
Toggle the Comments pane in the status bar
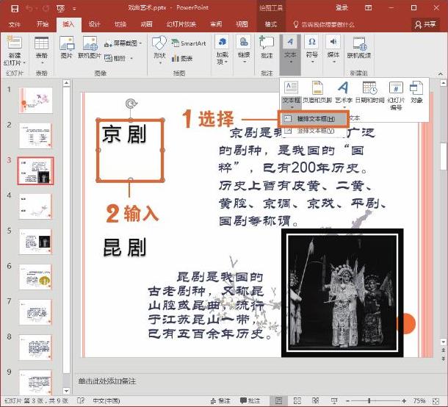pyautogui.click(x=250, y=400)
